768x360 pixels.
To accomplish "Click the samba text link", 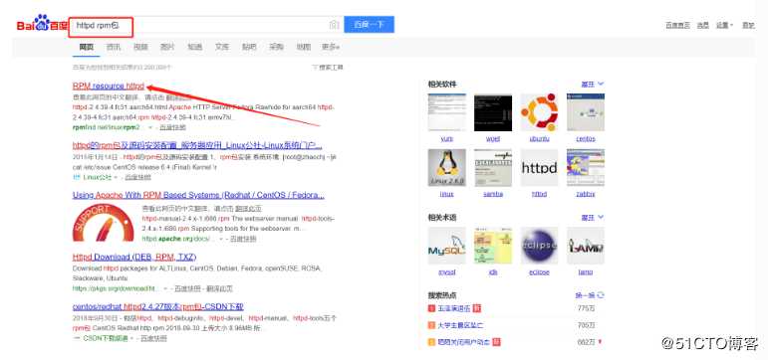I will coord(493,194).
